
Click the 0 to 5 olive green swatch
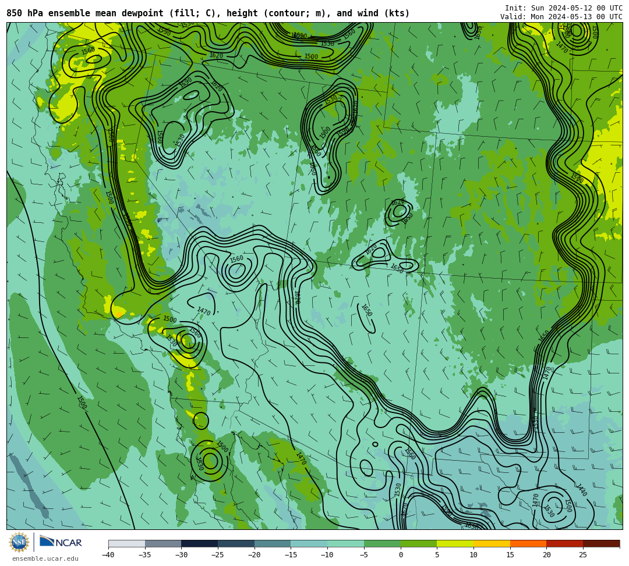click(x=418, y=543)
